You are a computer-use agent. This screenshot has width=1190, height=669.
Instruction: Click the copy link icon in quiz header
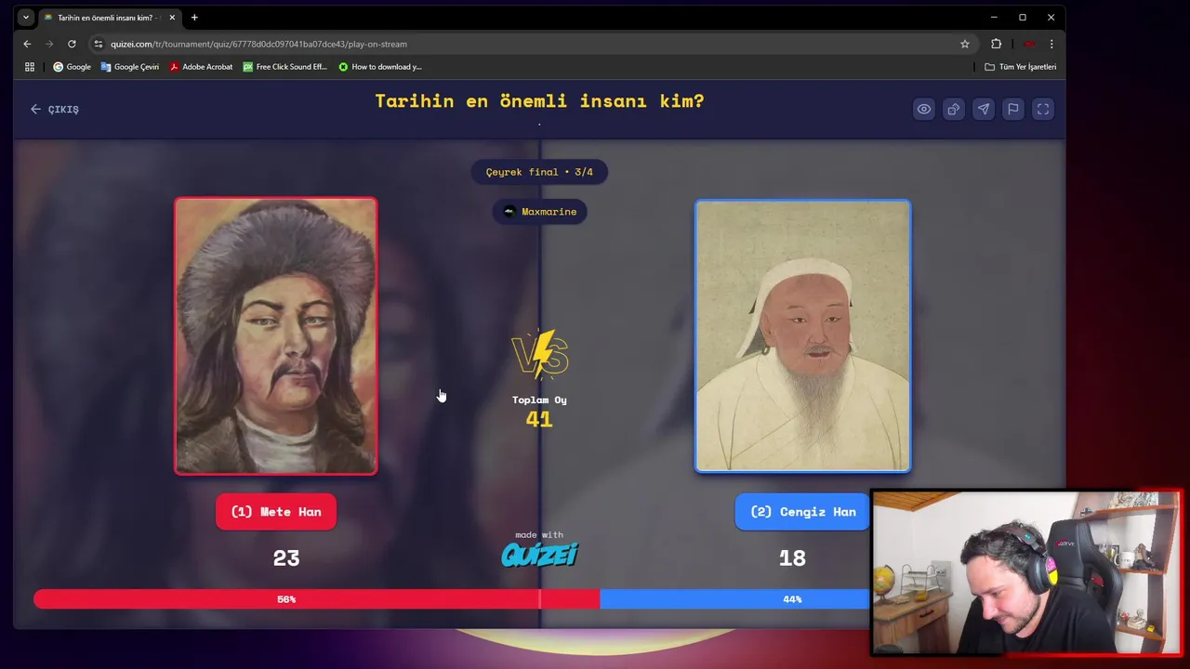(953, 109)
